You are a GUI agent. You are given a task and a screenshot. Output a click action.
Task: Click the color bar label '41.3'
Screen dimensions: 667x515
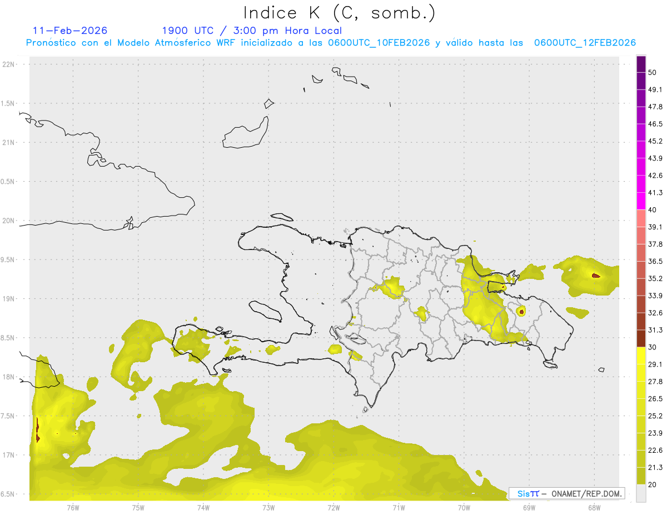[655, 193]
